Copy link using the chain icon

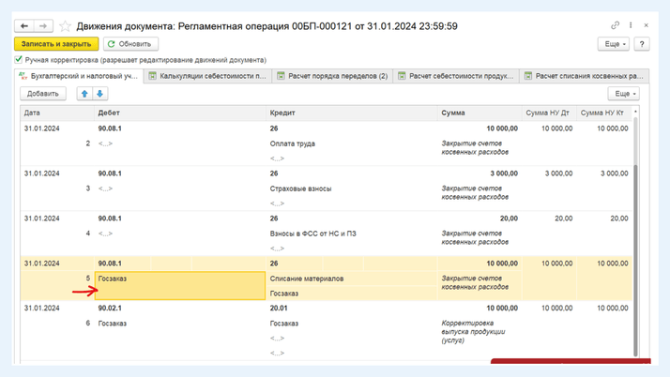pyautogui.click(x=615, y=25)
